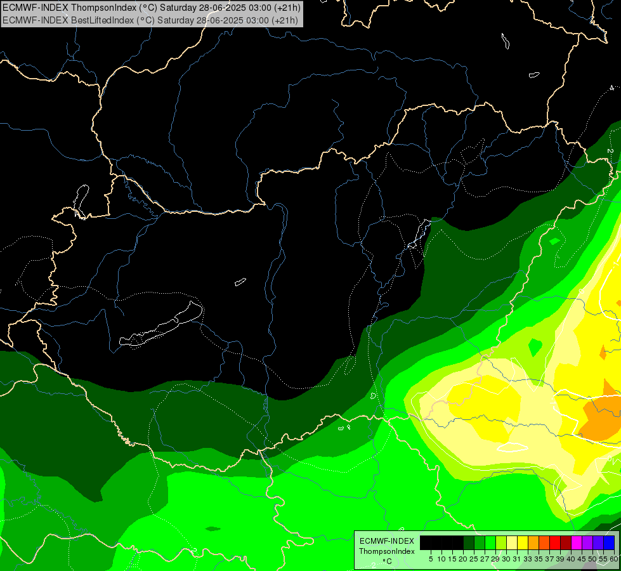Click the black 5–10 legend swatch

point(436,542)
